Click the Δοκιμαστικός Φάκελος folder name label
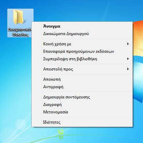The height and width of the screenshot is (143, 143). point(20,32)
